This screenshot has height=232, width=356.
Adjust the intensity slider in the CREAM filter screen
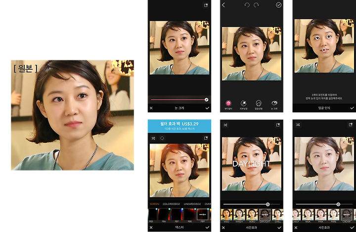click(338, 204)
